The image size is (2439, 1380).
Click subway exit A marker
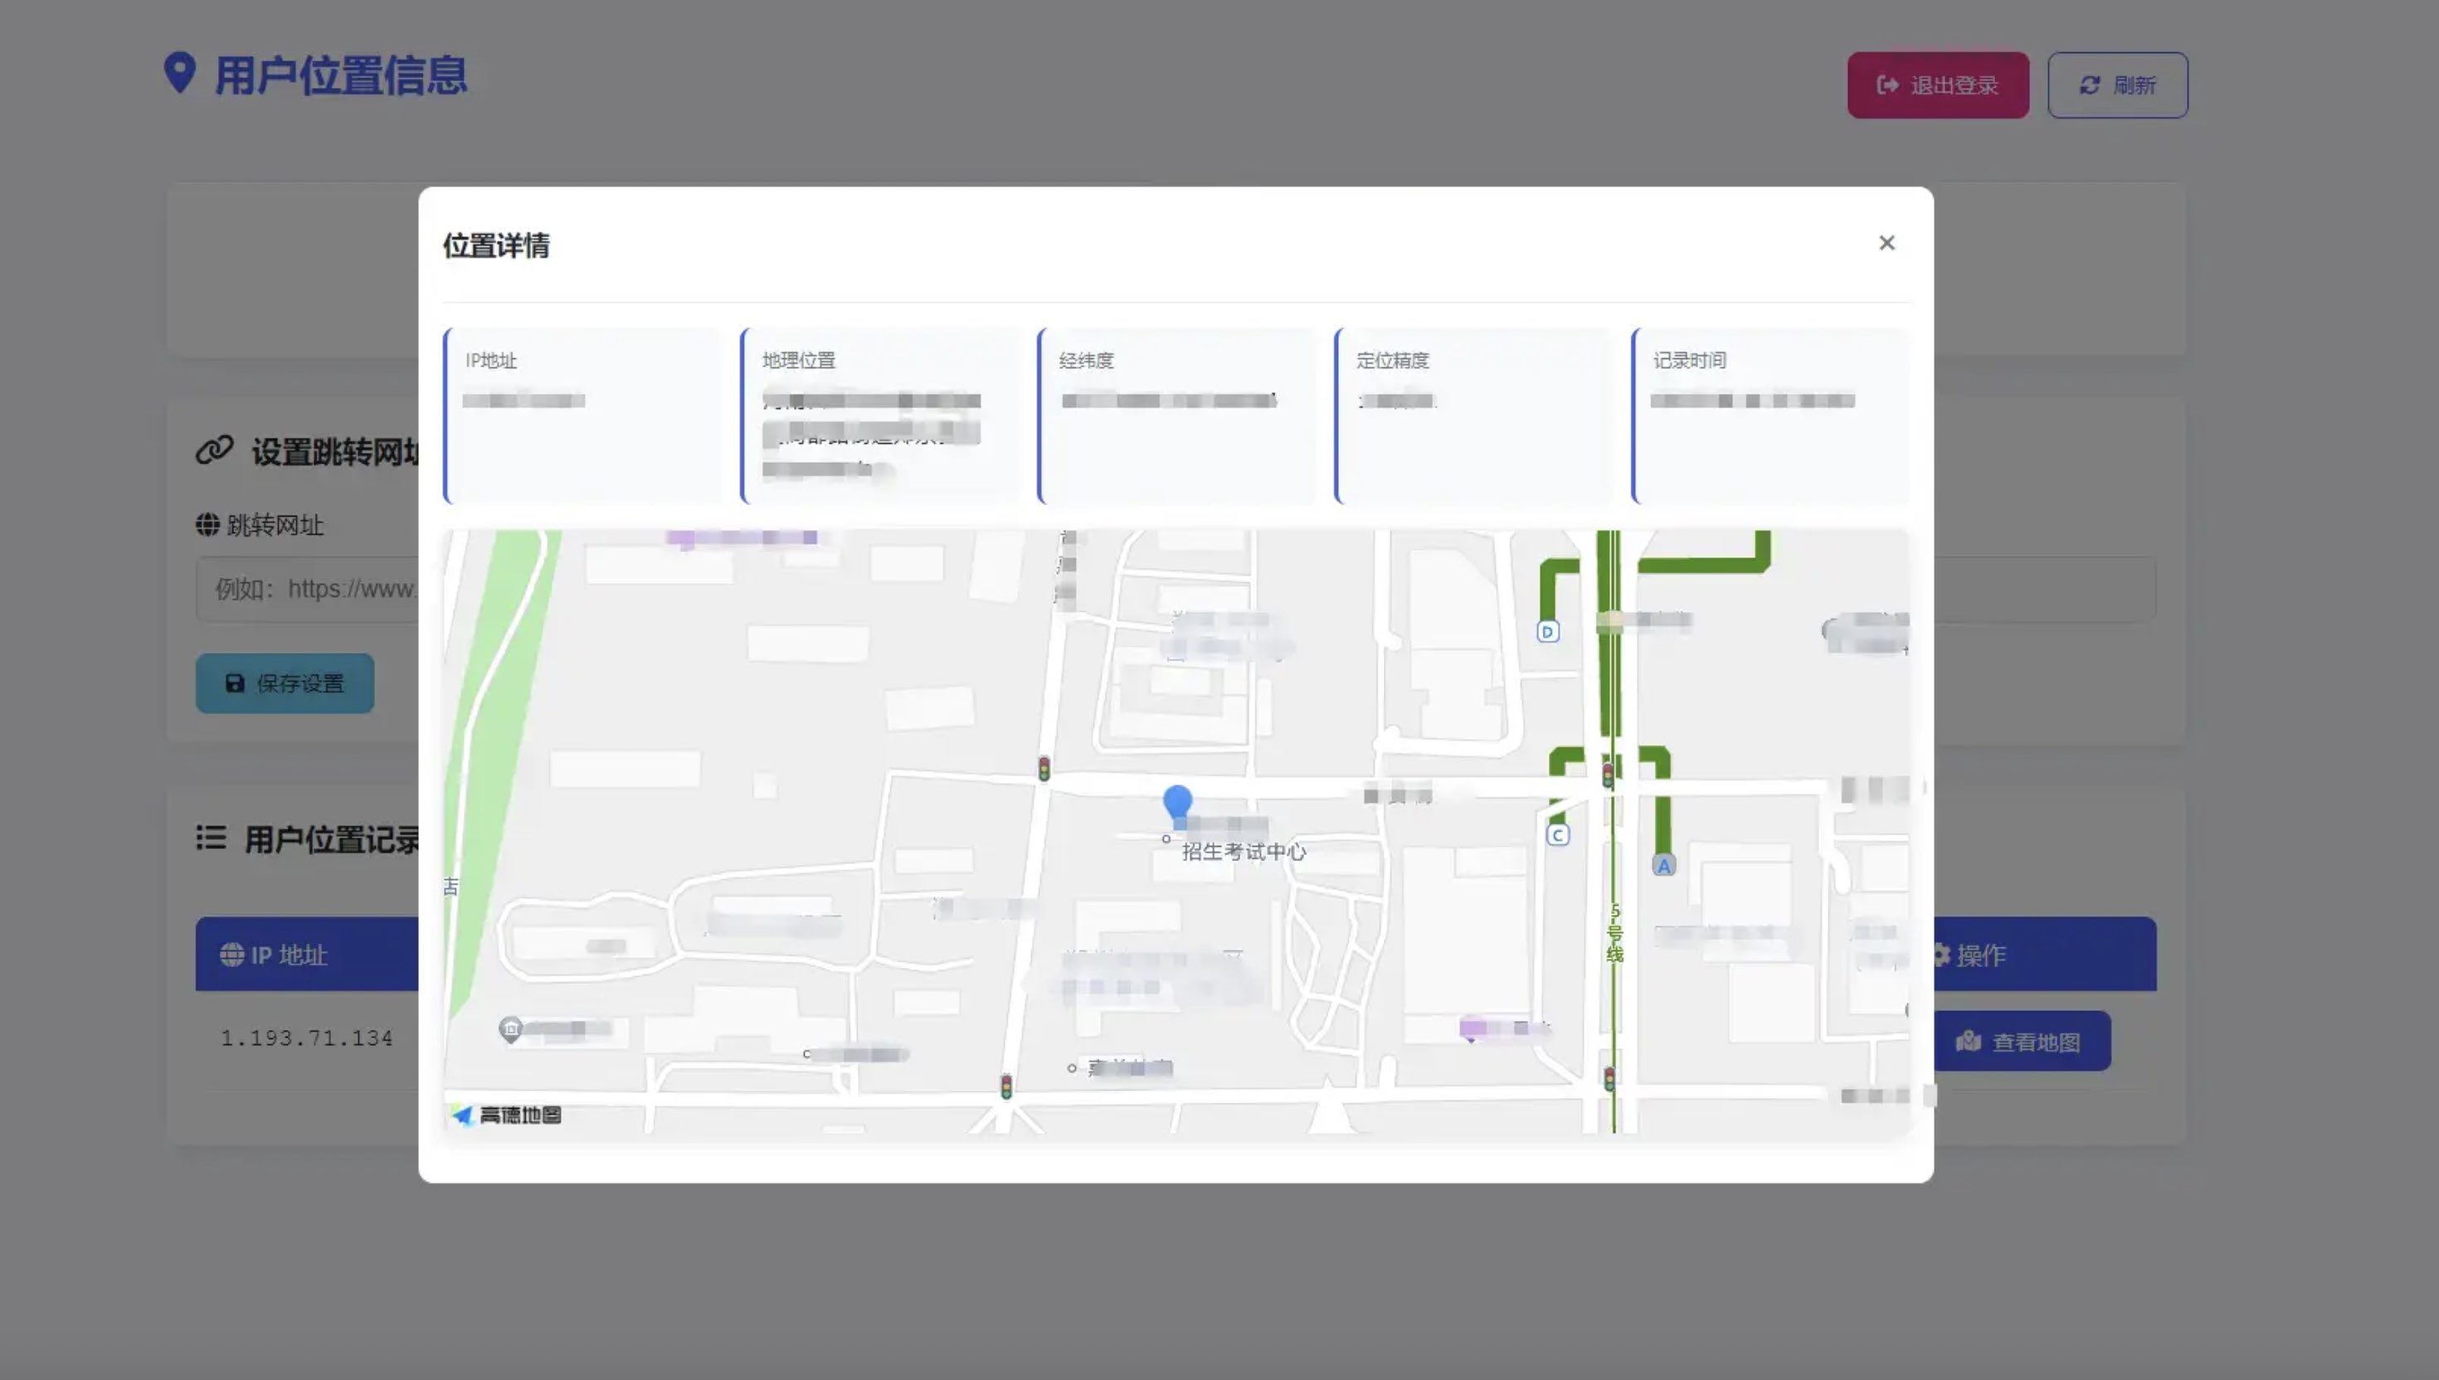tap(1663, 865)
